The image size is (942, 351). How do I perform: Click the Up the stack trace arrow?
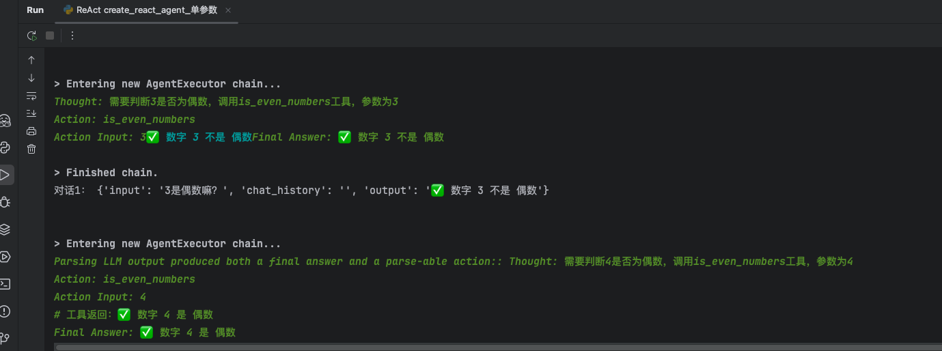coord(31,60)
